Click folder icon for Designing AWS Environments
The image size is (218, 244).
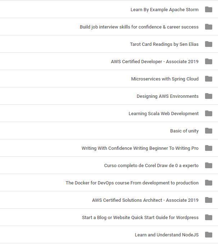[x=209, y=96]
